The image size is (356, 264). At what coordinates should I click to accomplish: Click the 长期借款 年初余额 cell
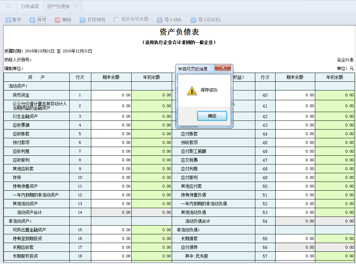[335, 238]
